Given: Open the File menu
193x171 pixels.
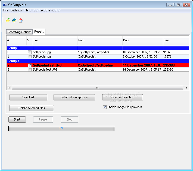Looking at the screenshot, I should [x=6, y=10].
